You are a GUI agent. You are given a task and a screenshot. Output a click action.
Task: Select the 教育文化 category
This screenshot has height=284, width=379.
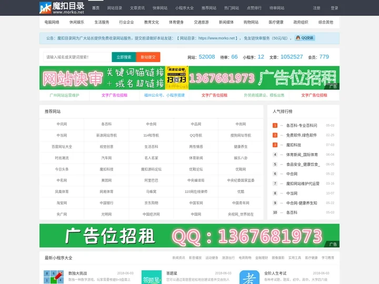click(x=152, y=22)
